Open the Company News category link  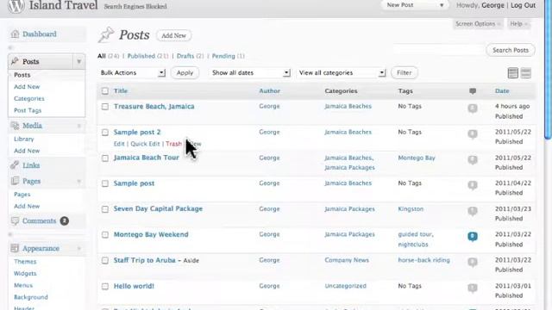click(347, 260)
